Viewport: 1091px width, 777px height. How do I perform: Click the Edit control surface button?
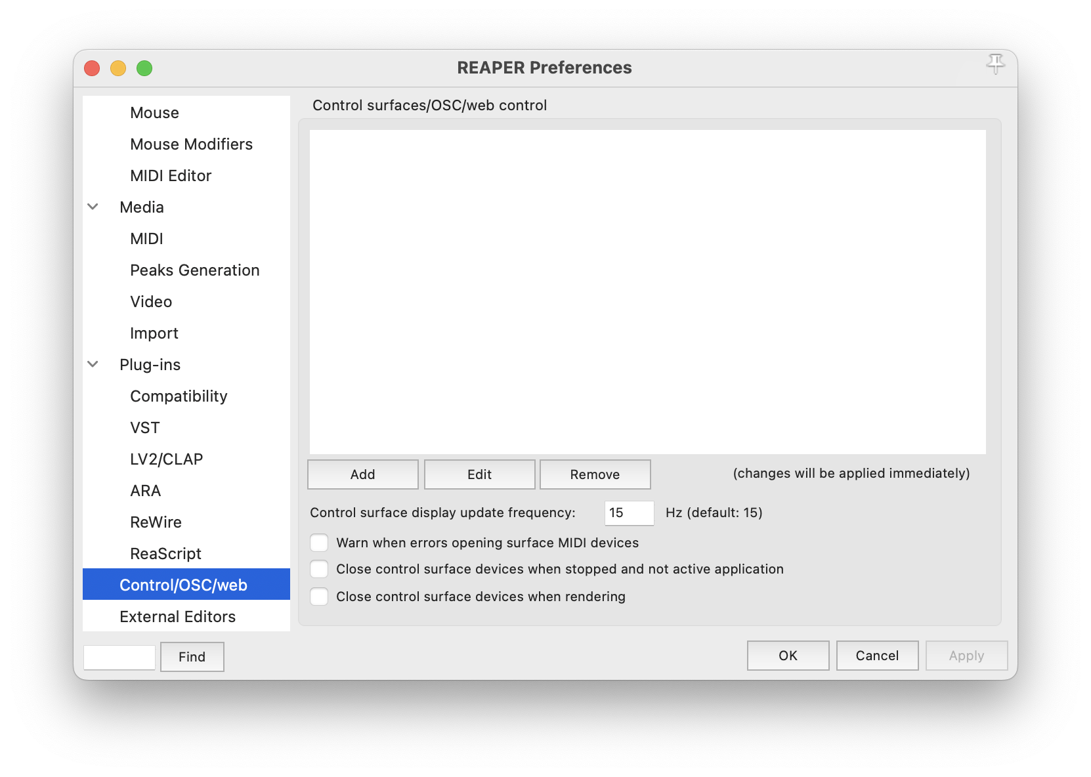tap(480, 474)
